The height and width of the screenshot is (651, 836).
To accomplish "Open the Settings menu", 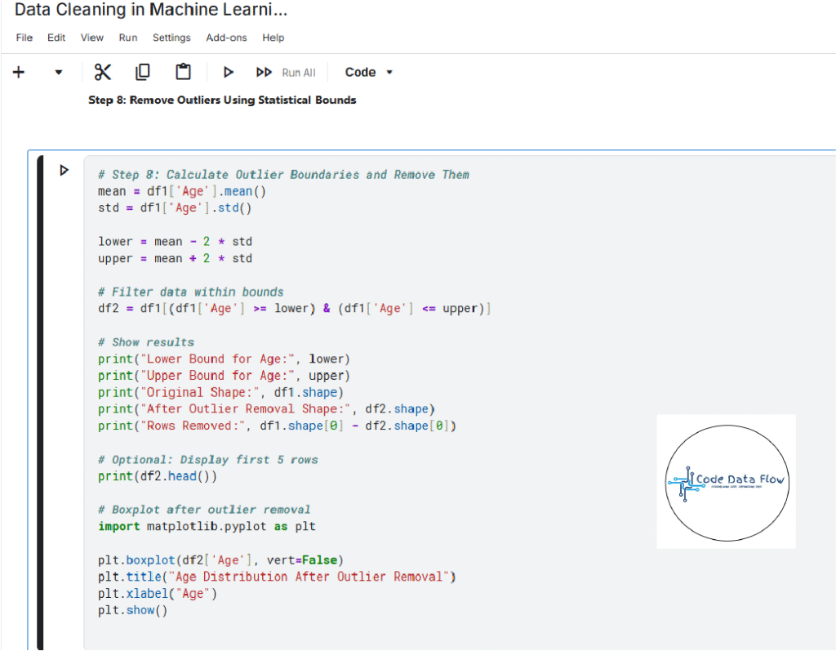I will tap(171, 38).
